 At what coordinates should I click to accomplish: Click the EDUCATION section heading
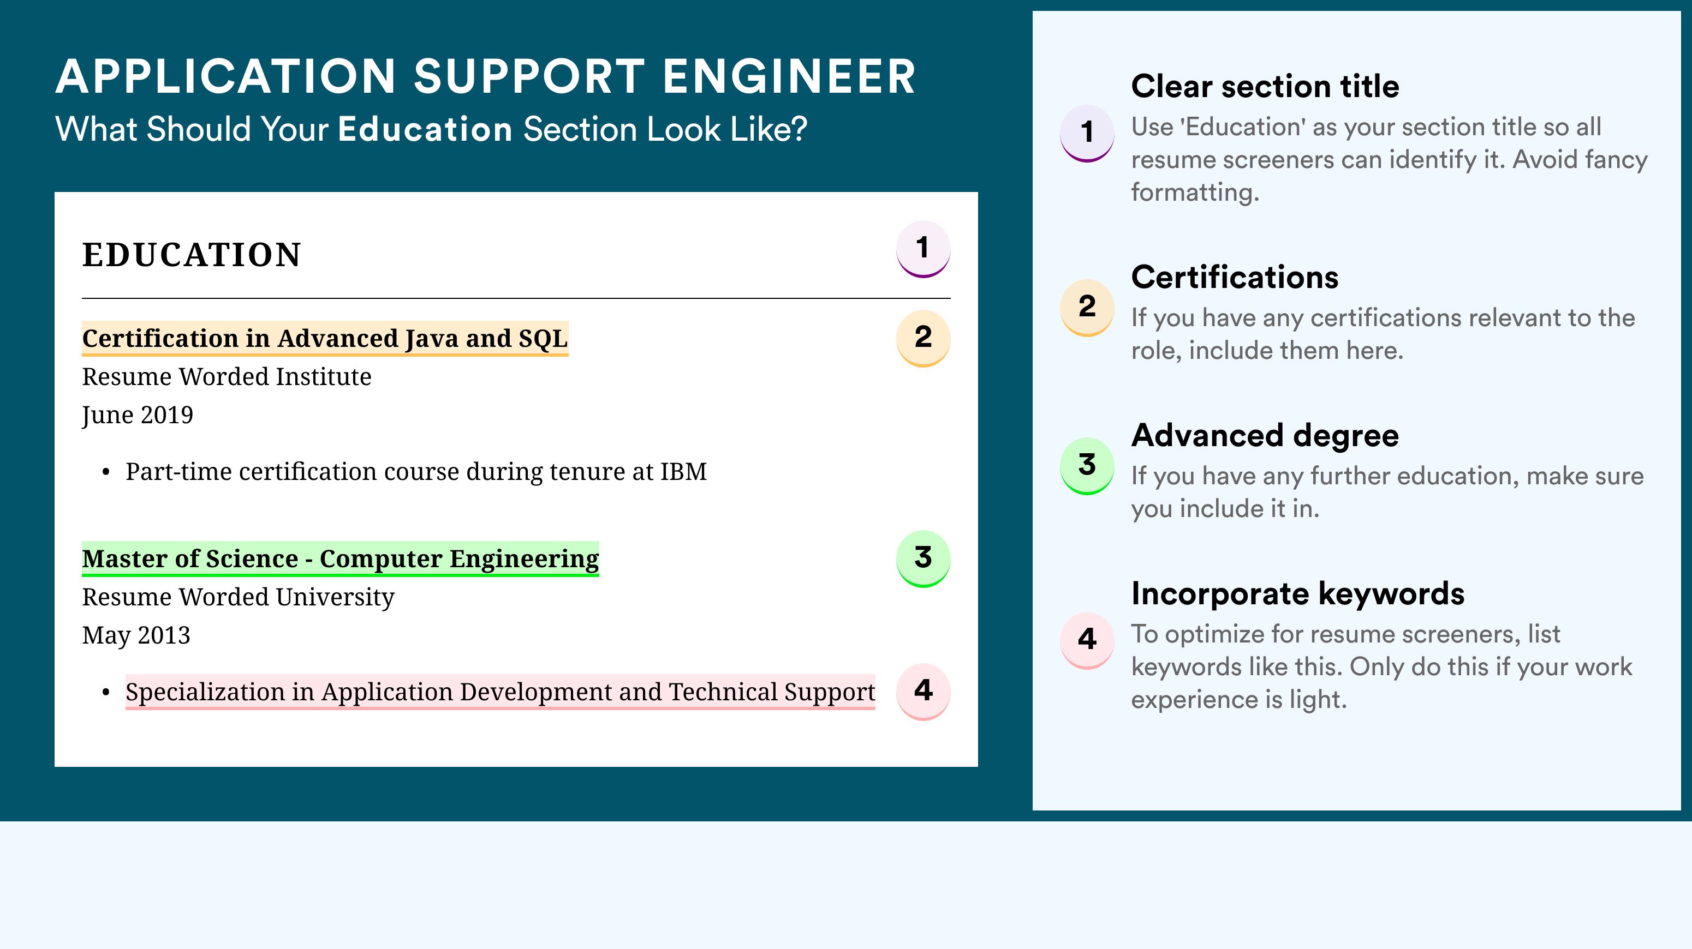pos(191,255)
